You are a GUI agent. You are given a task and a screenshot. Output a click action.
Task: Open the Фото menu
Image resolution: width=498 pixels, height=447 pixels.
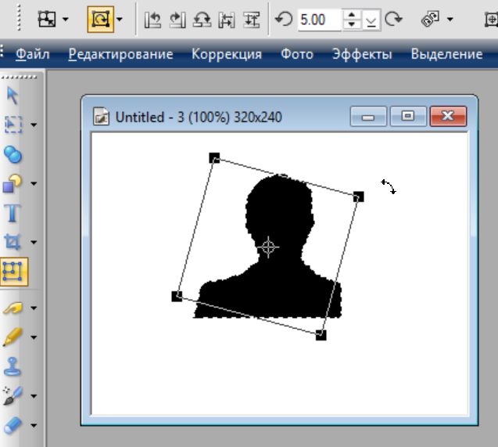pos(297,54)
